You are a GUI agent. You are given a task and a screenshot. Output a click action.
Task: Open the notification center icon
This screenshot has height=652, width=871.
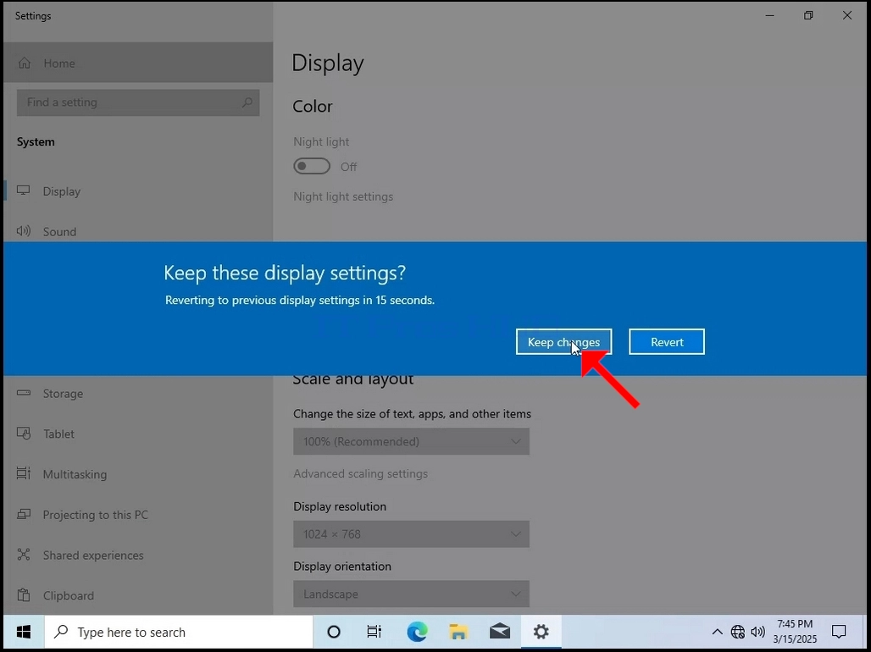click(839, 632)
